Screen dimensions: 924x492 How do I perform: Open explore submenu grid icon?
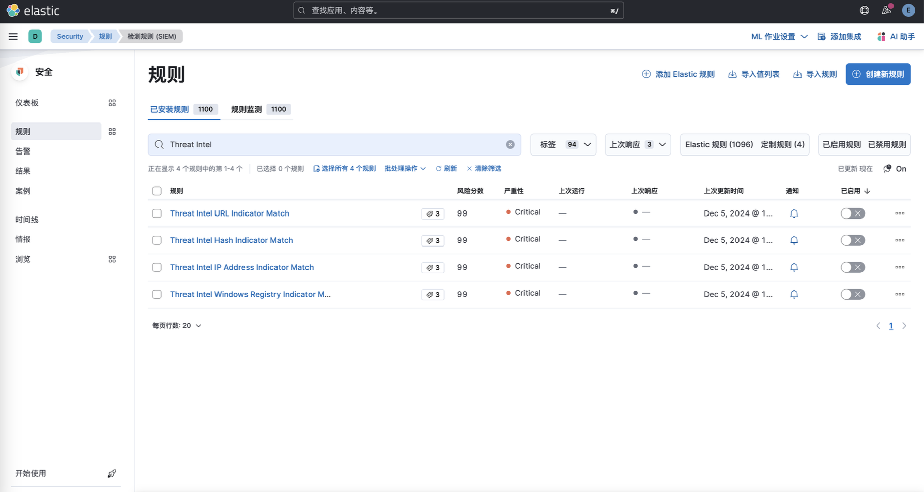pyautogui.click(x=112, y=259)
